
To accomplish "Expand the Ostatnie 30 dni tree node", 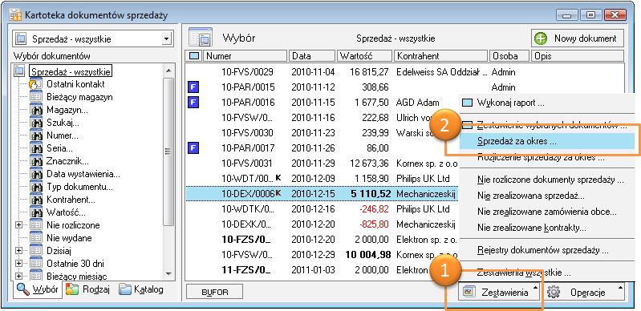I will [x=18, y=264].
